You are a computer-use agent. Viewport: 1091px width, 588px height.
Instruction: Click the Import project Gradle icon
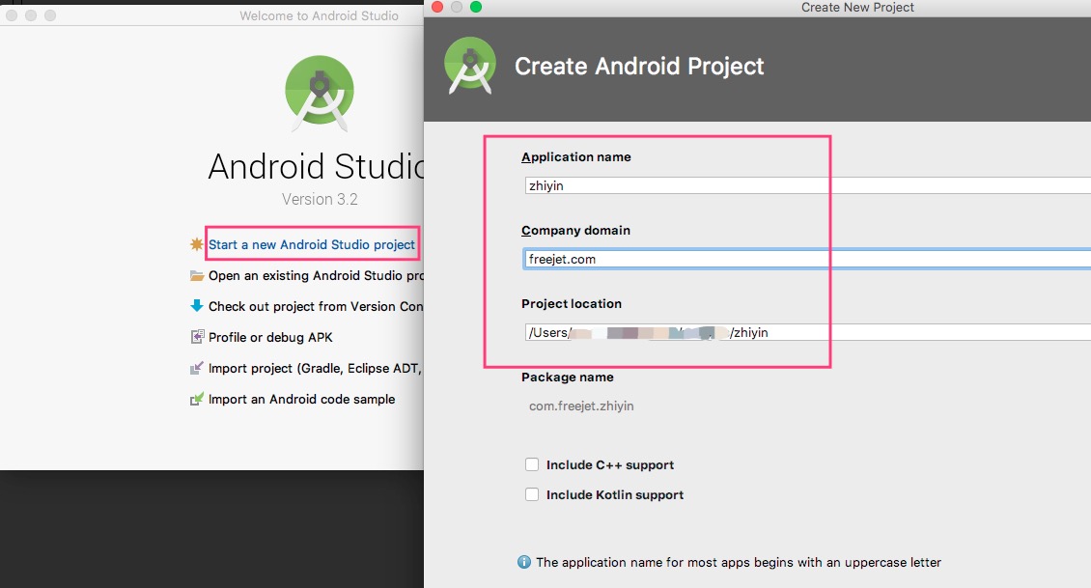197,368
